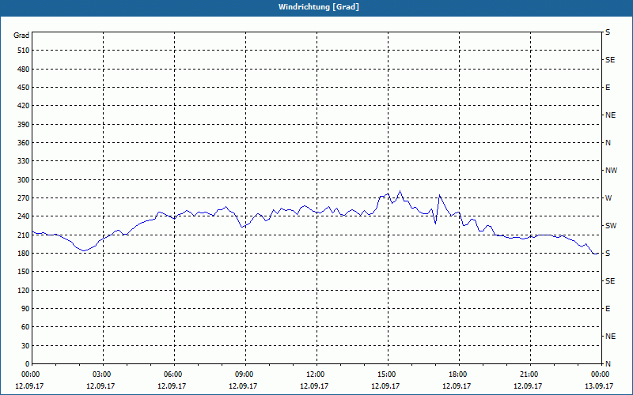Click the 360 degree axis label

coord(24,143)
